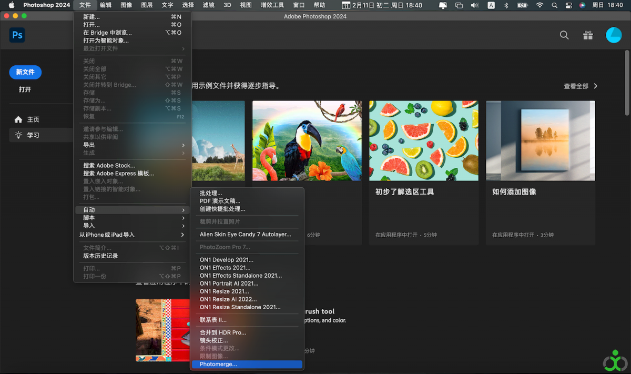The width and height of the screenshot is (631, 374).
Task: Choose 新建... from the 文件 menu
Action: tap(133, 17)
